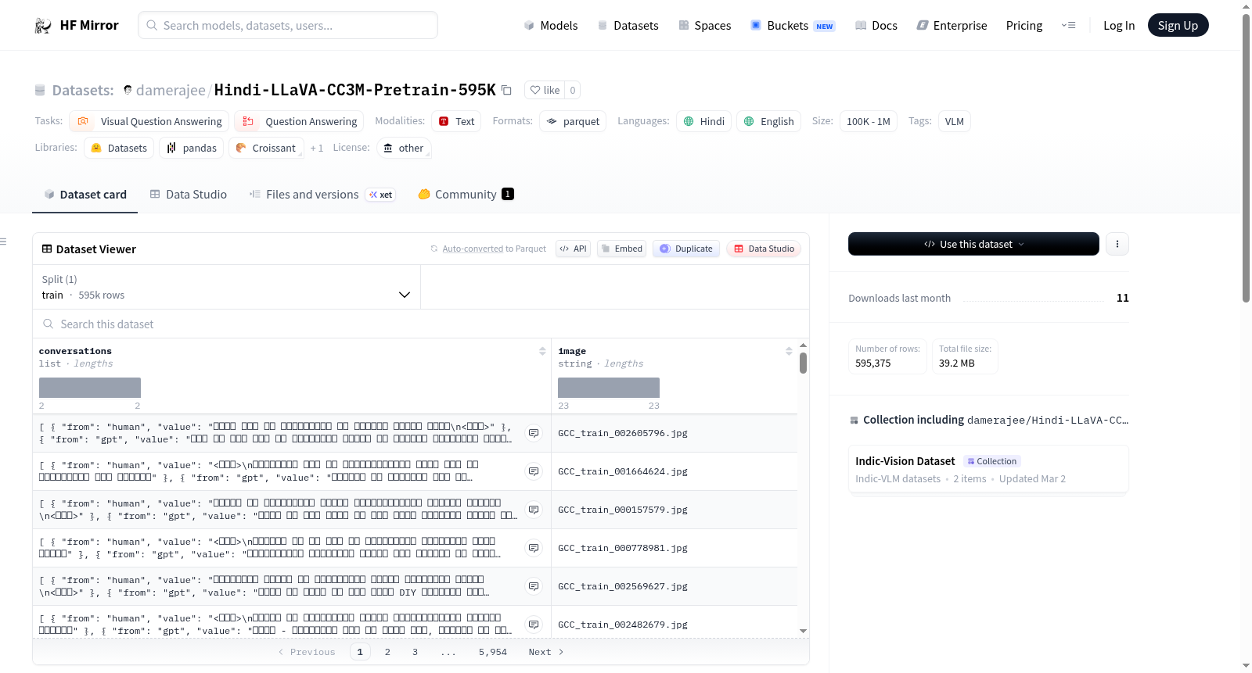
Task: Select the Visual Question Answering task tag
Action: [149, 121]
